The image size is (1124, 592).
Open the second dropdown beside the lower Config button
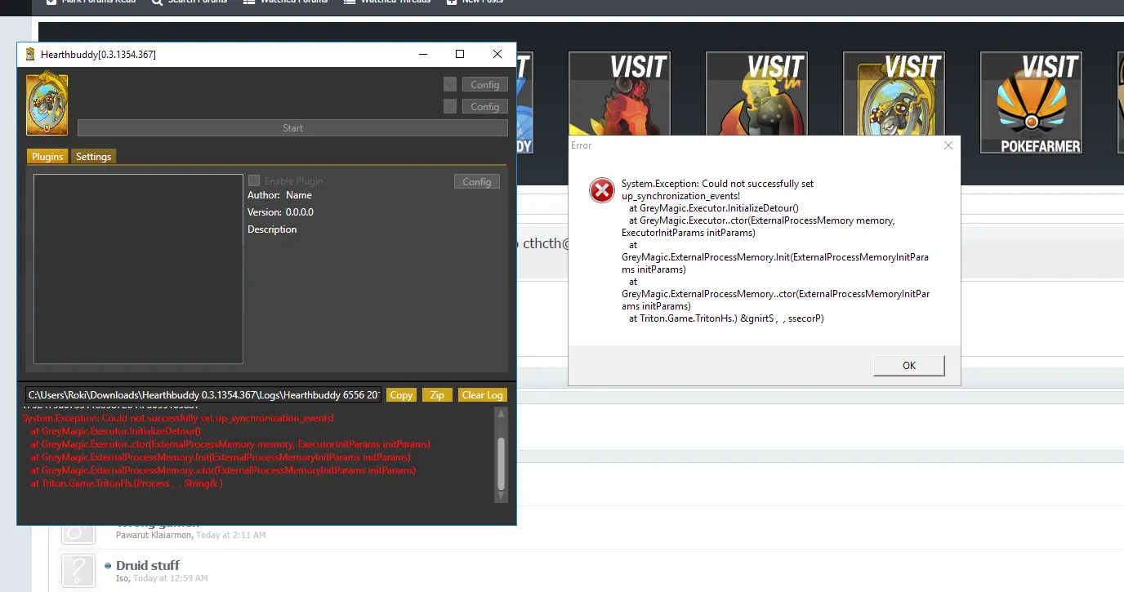450,106
